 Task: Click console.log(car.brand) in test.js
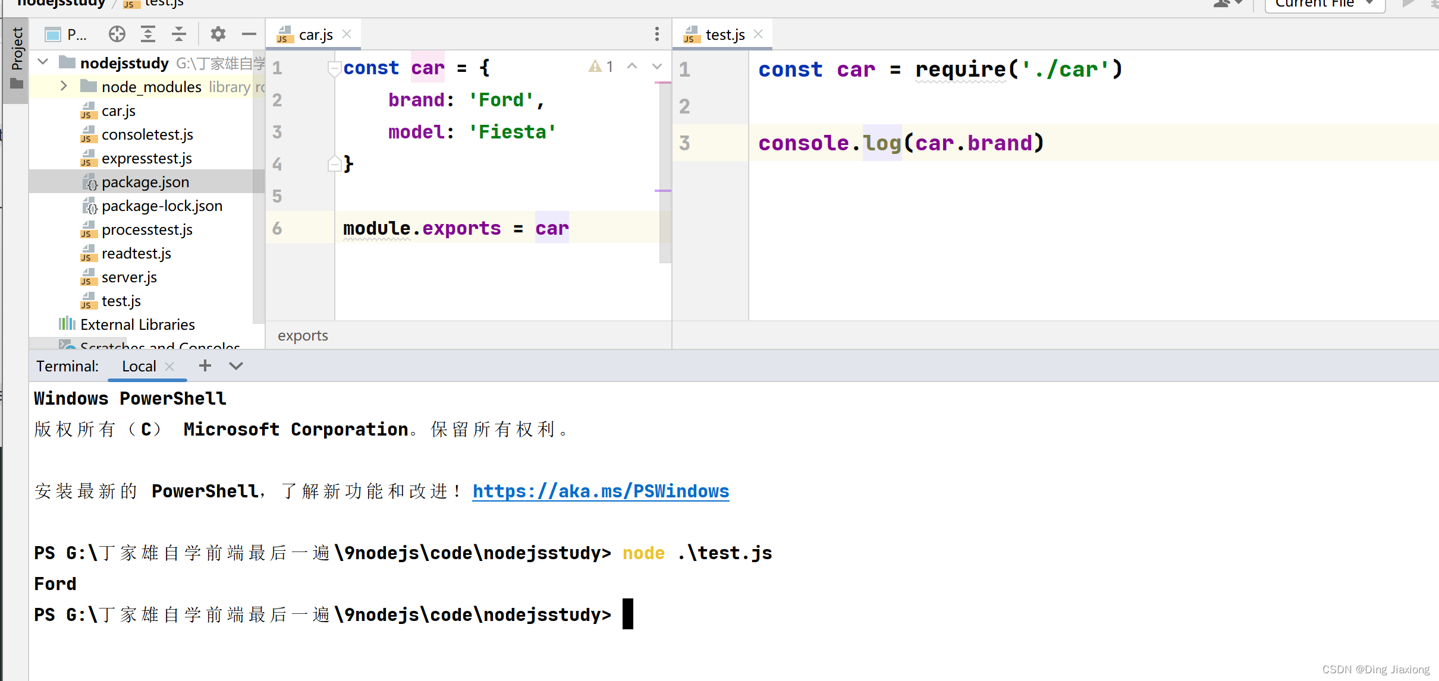901,143
